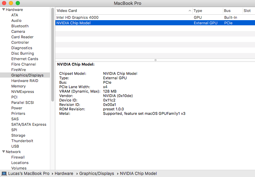The image size is (255, 177).
Task: Open Power information
Action: point(17,108)
